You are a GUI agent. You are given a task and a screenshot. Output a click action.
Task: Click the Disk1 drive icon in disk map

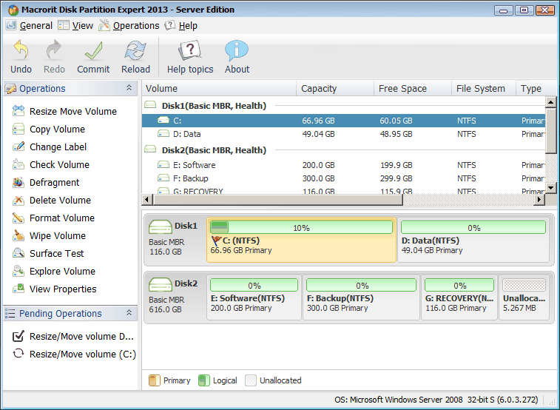pyautogui.click(x=161, y=227)
